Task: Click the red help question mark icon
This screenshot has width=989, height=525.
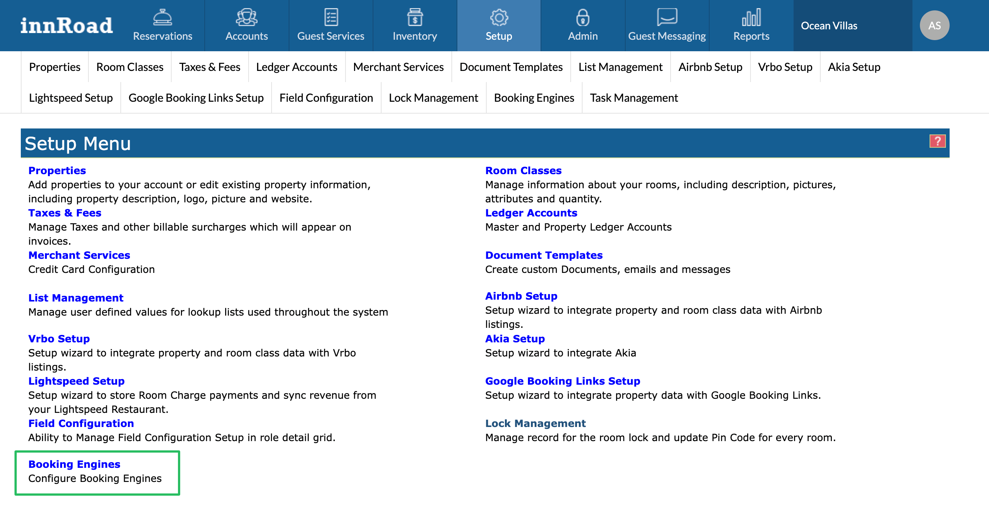Action: click(x=937, y=141)
